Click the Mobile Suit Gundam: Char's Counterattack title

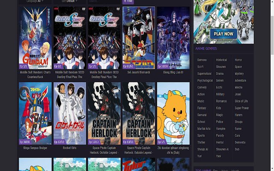tap(35, 74)
